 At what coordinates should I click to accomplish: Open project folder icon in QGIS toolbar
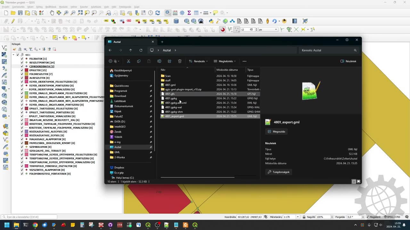pos(13,13)
